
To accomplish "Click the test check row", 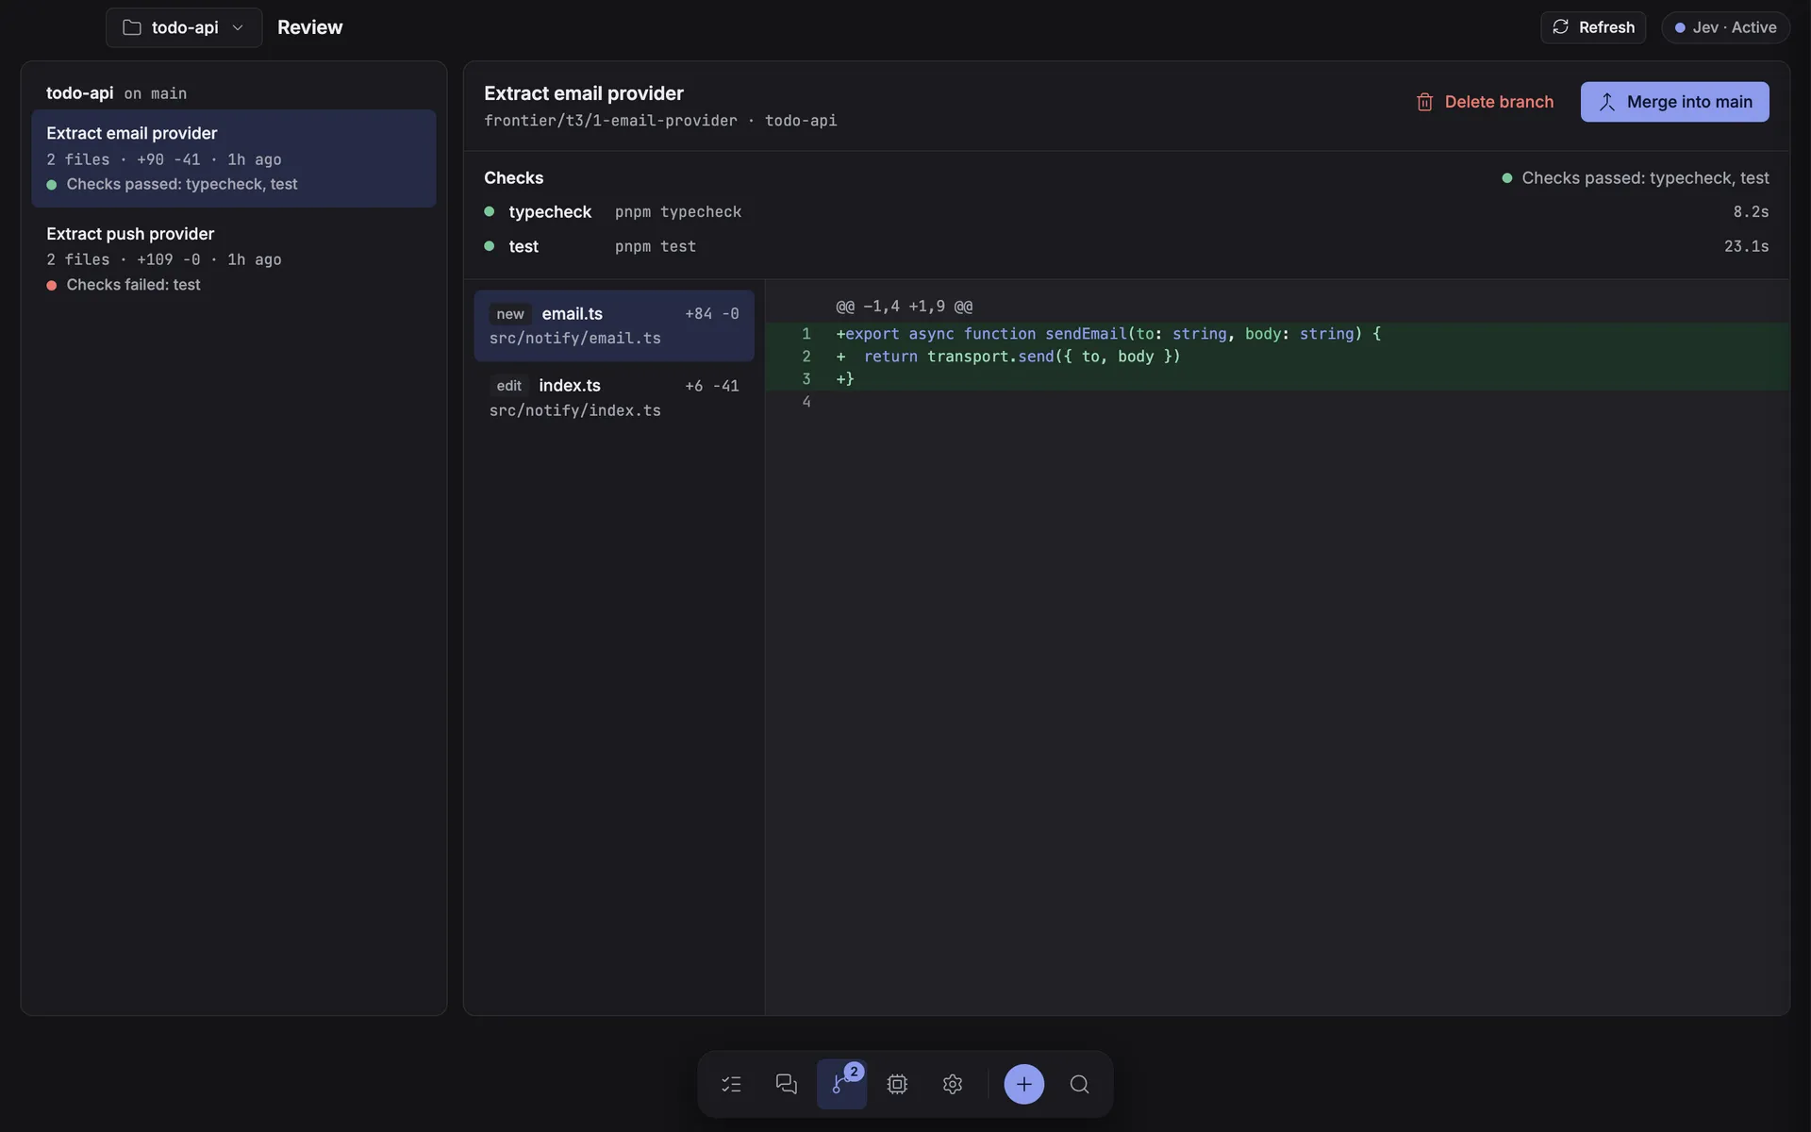I will pos(1126,246).
